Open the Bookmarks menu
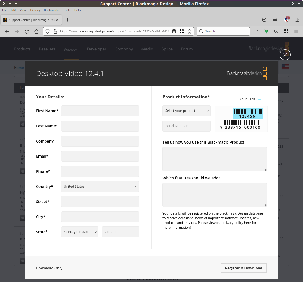The image size is (303, 282). (x=51, y=10)
